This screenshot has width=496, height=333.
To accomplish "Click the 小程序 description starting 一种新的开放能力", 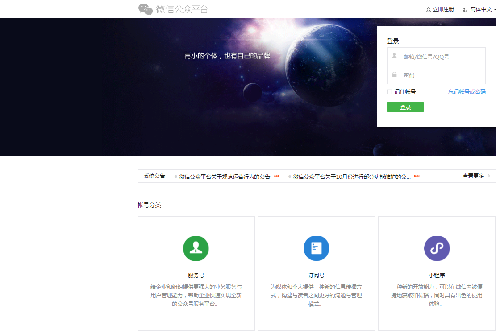I will click(x=437, y=296).
